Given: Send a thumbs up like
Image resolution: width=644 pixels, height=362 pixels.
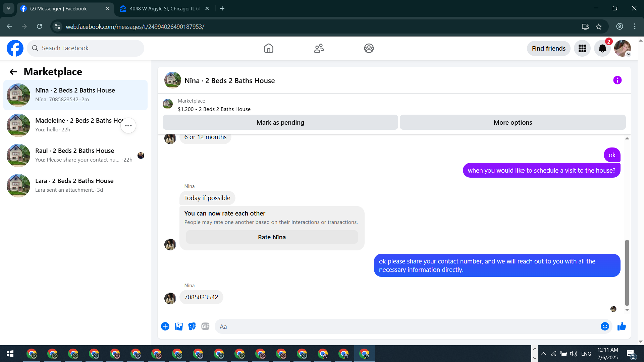Looking at the screenshot, I should tap(622, 326).
